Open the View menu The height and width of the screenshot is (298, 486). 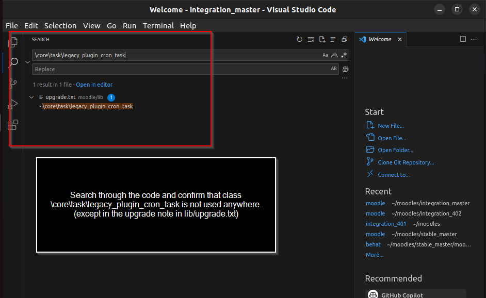pyautogui.click(x=91, y=26)
